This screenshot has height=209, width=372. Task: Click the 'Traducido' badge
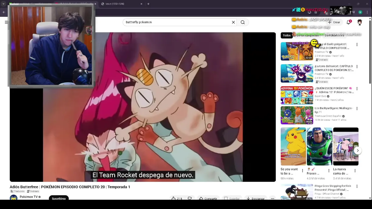[x=18, y=191]
